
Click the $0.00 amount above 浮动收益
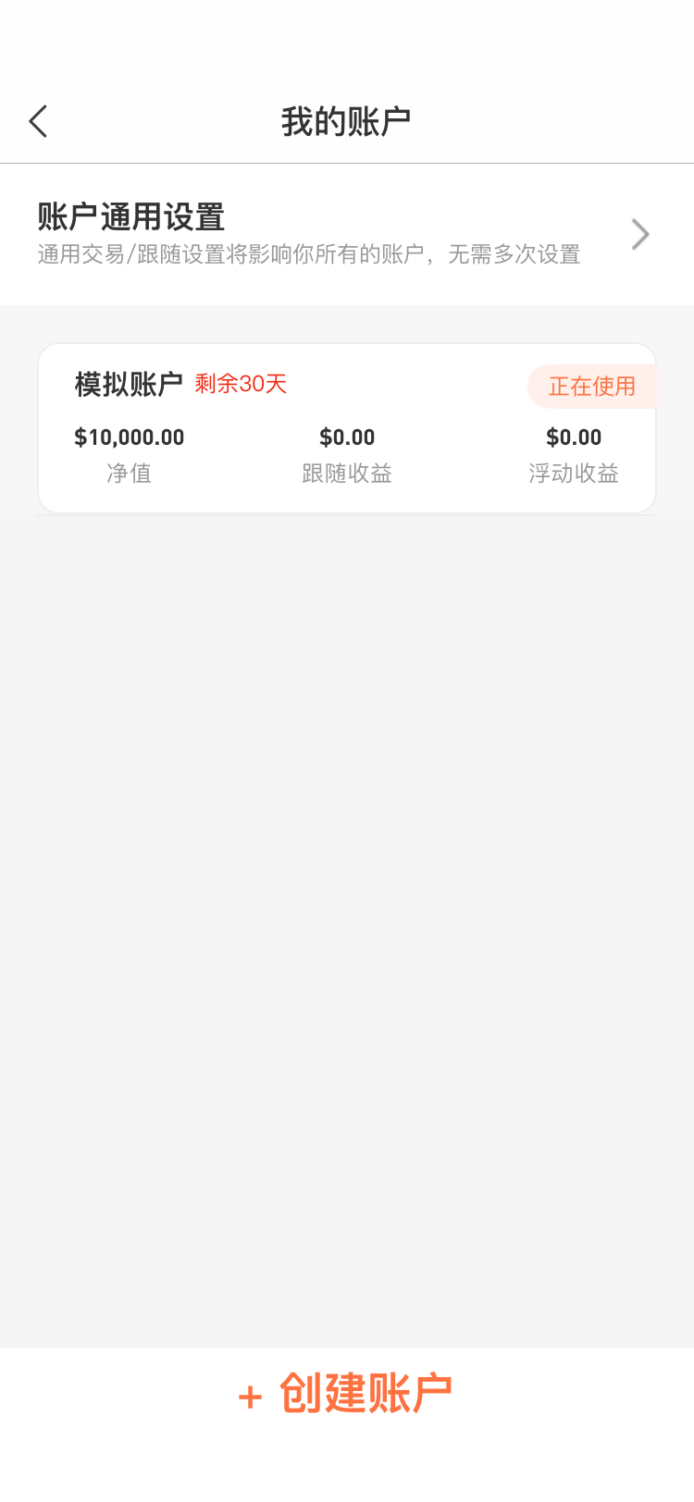(x=574, y=437)
